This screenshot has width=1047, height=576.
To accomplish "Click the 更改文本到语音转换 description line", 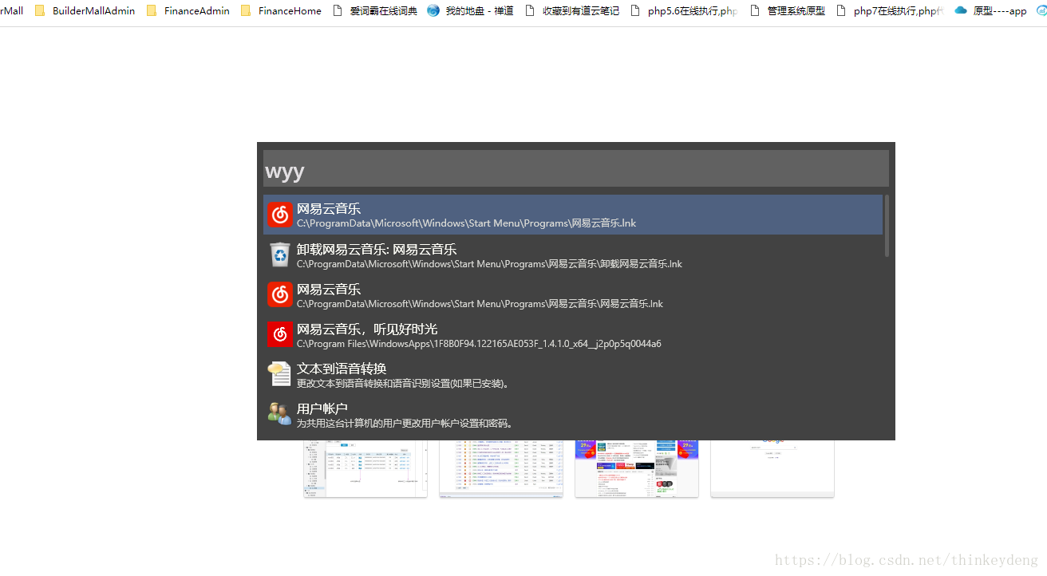I will coord(404,384).
